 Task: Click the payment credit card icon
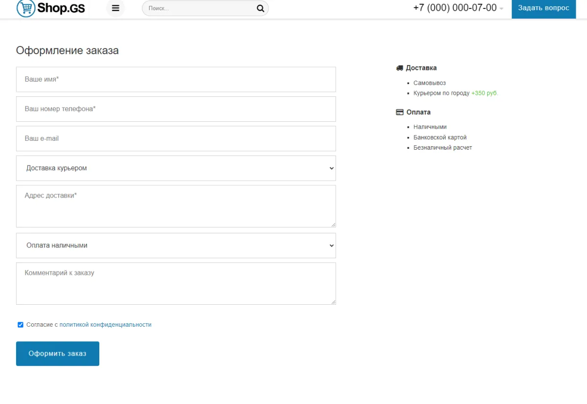pyautogui.click(x=400, y=112)
